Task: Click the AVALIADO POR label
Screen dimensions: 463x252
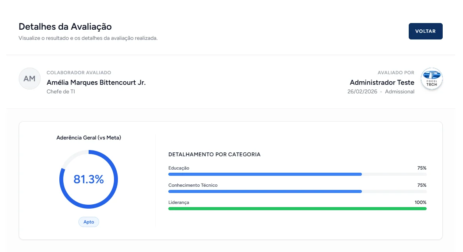Action: tap(396, 73)
